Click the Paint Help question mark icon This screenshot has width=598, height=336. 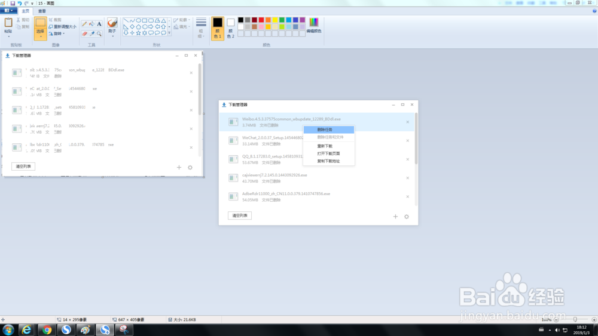tap(594, 11)
